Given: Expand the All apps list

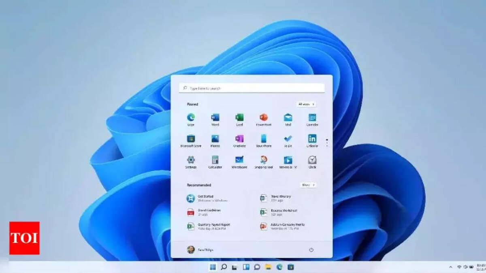Looking at the screenshot, I should 306,104.
